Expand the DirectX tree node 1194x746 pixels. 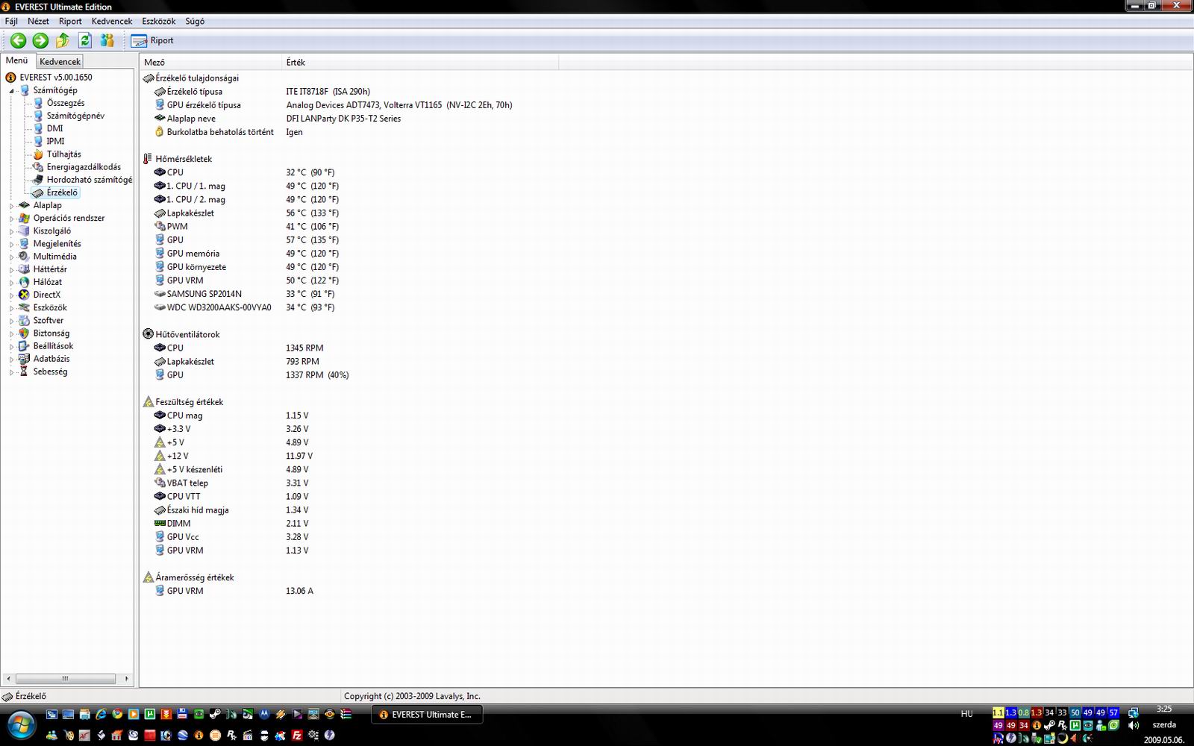point(12,295)
